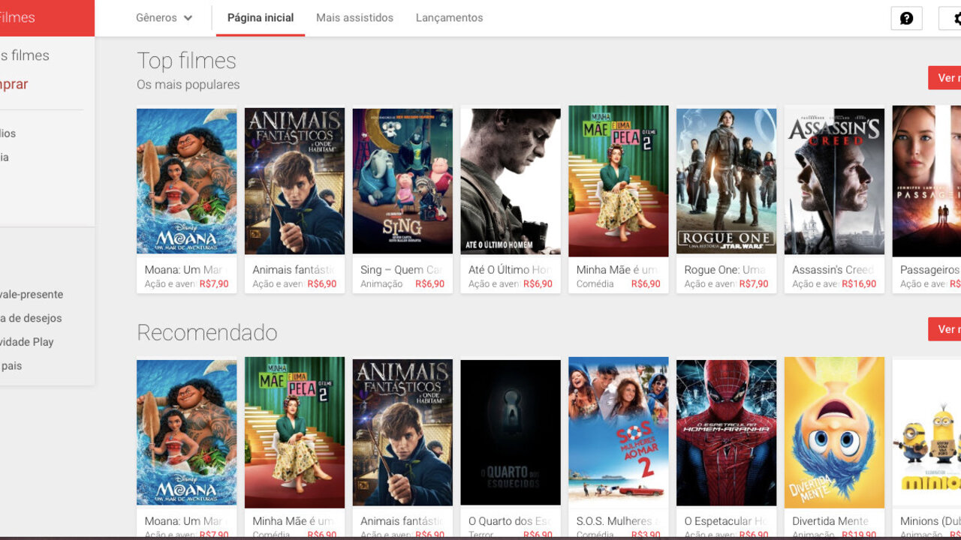Open Minha Mãe é uma Peça 2 poster in Top filmes

(x=619, y=181)
